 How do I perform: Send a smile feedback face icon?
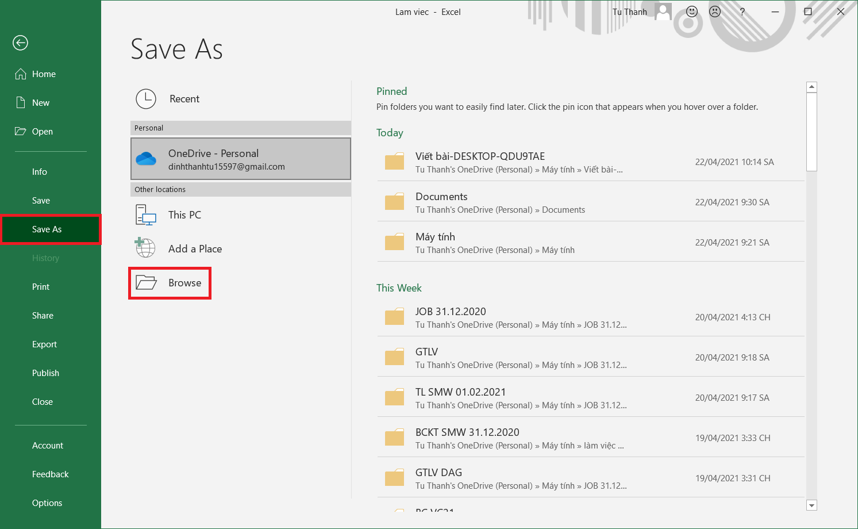(x=692, y=11)
